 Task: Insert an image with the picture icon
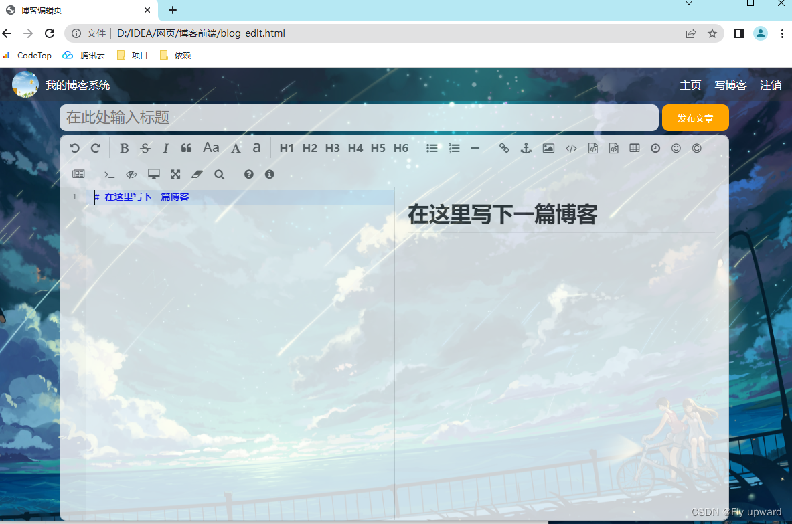click(x=548, y=148)
